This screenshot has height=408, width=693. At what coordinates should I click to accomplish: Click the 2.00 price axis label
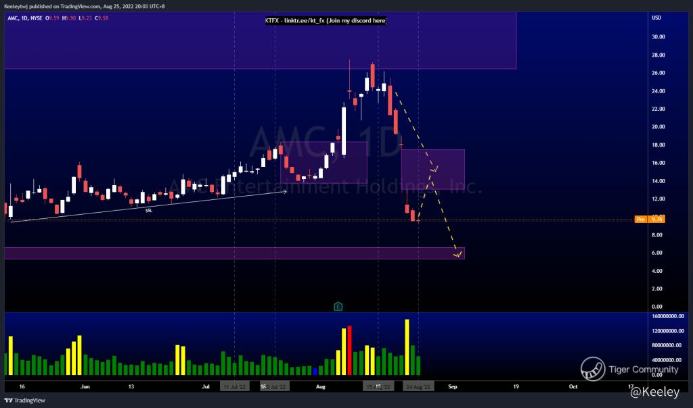click(656, 289)
